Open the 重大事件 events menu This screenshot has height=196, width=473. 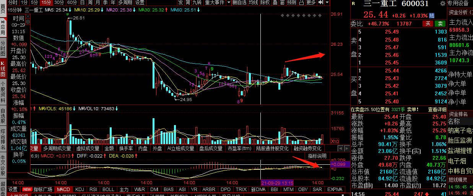[215, 3]
